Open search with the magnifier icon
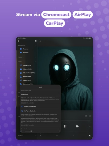This screenshot has width=109, height=146. coord(40,41)
